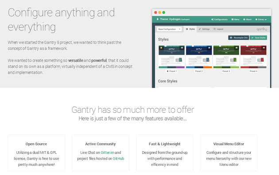Open the About item in the theme header
Image resolution: width=279 pixels, height=175 pixels.
click(x=247, y=19)
